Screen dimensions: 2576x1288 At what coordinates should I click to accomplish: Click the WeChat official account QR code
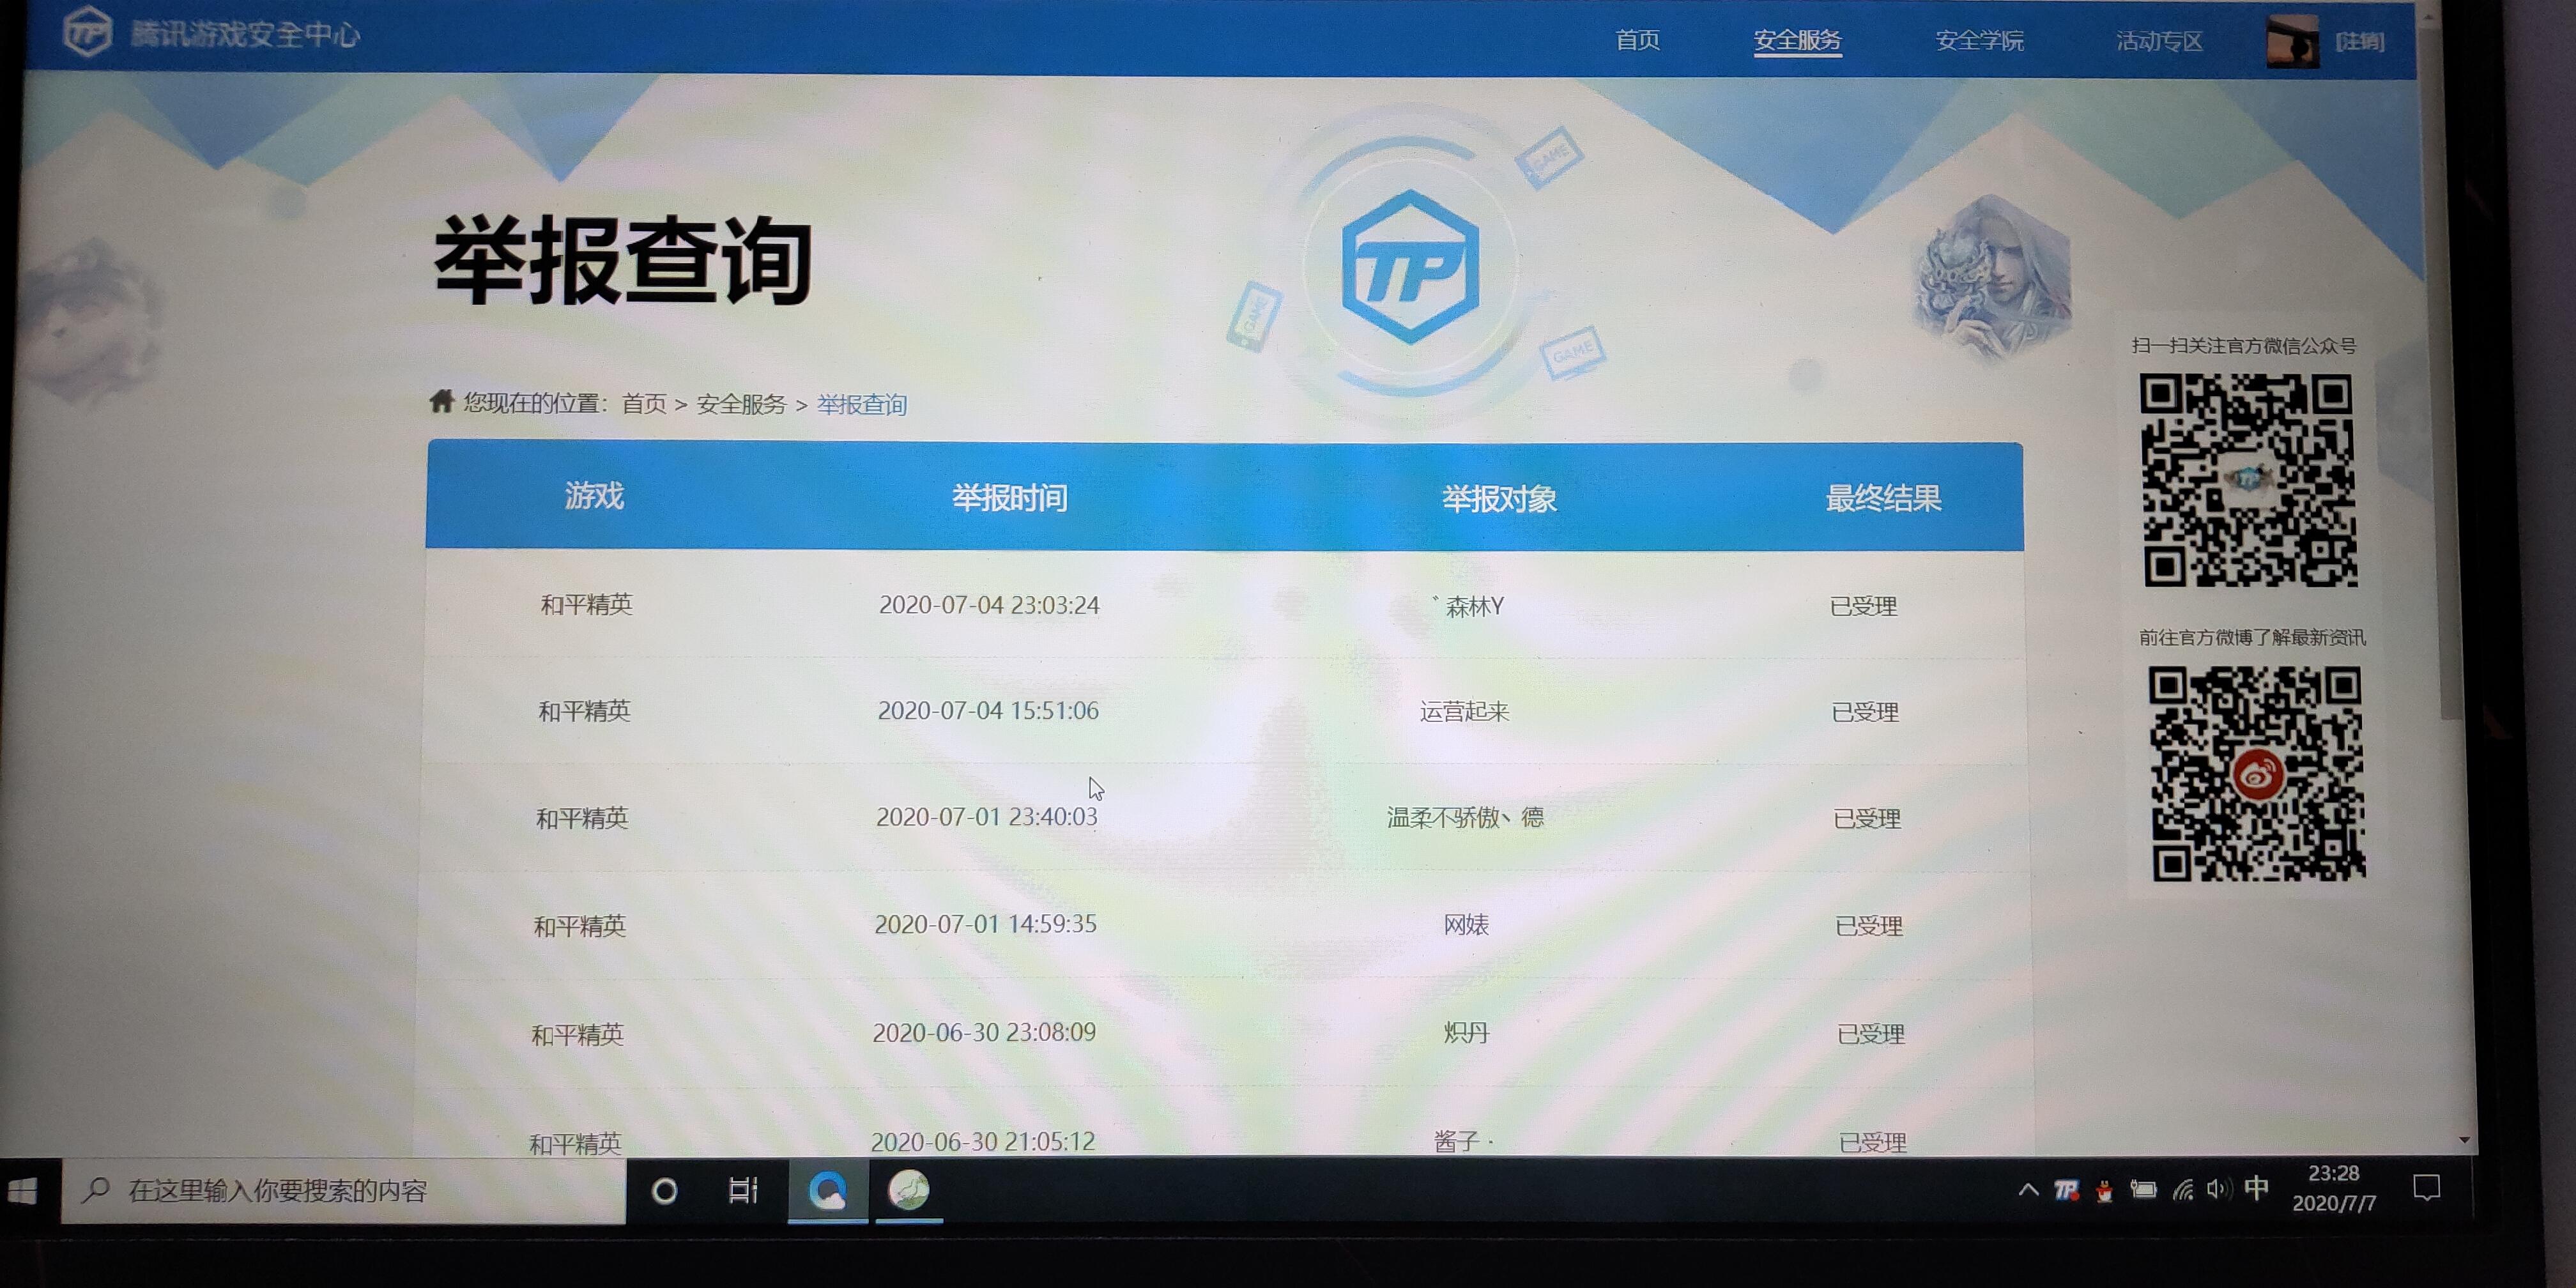[2249, 480]
